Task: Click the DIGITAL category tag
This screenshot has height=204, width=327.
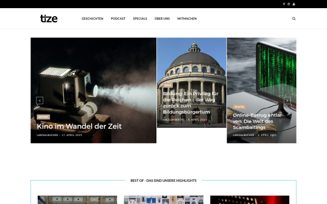Action: click(x=239, y=107)
